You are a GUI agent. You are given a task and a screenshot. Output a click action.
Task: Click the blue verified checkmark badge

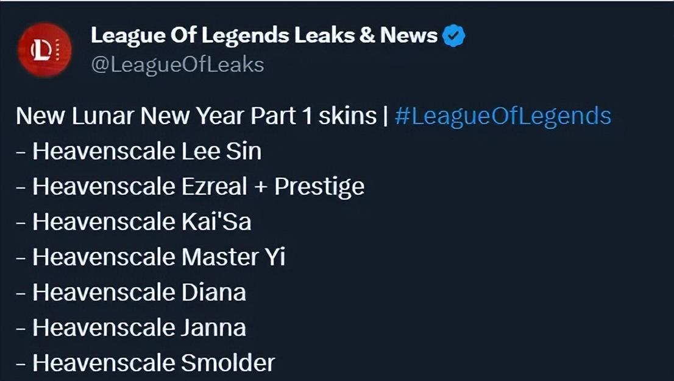coord(453,36)
